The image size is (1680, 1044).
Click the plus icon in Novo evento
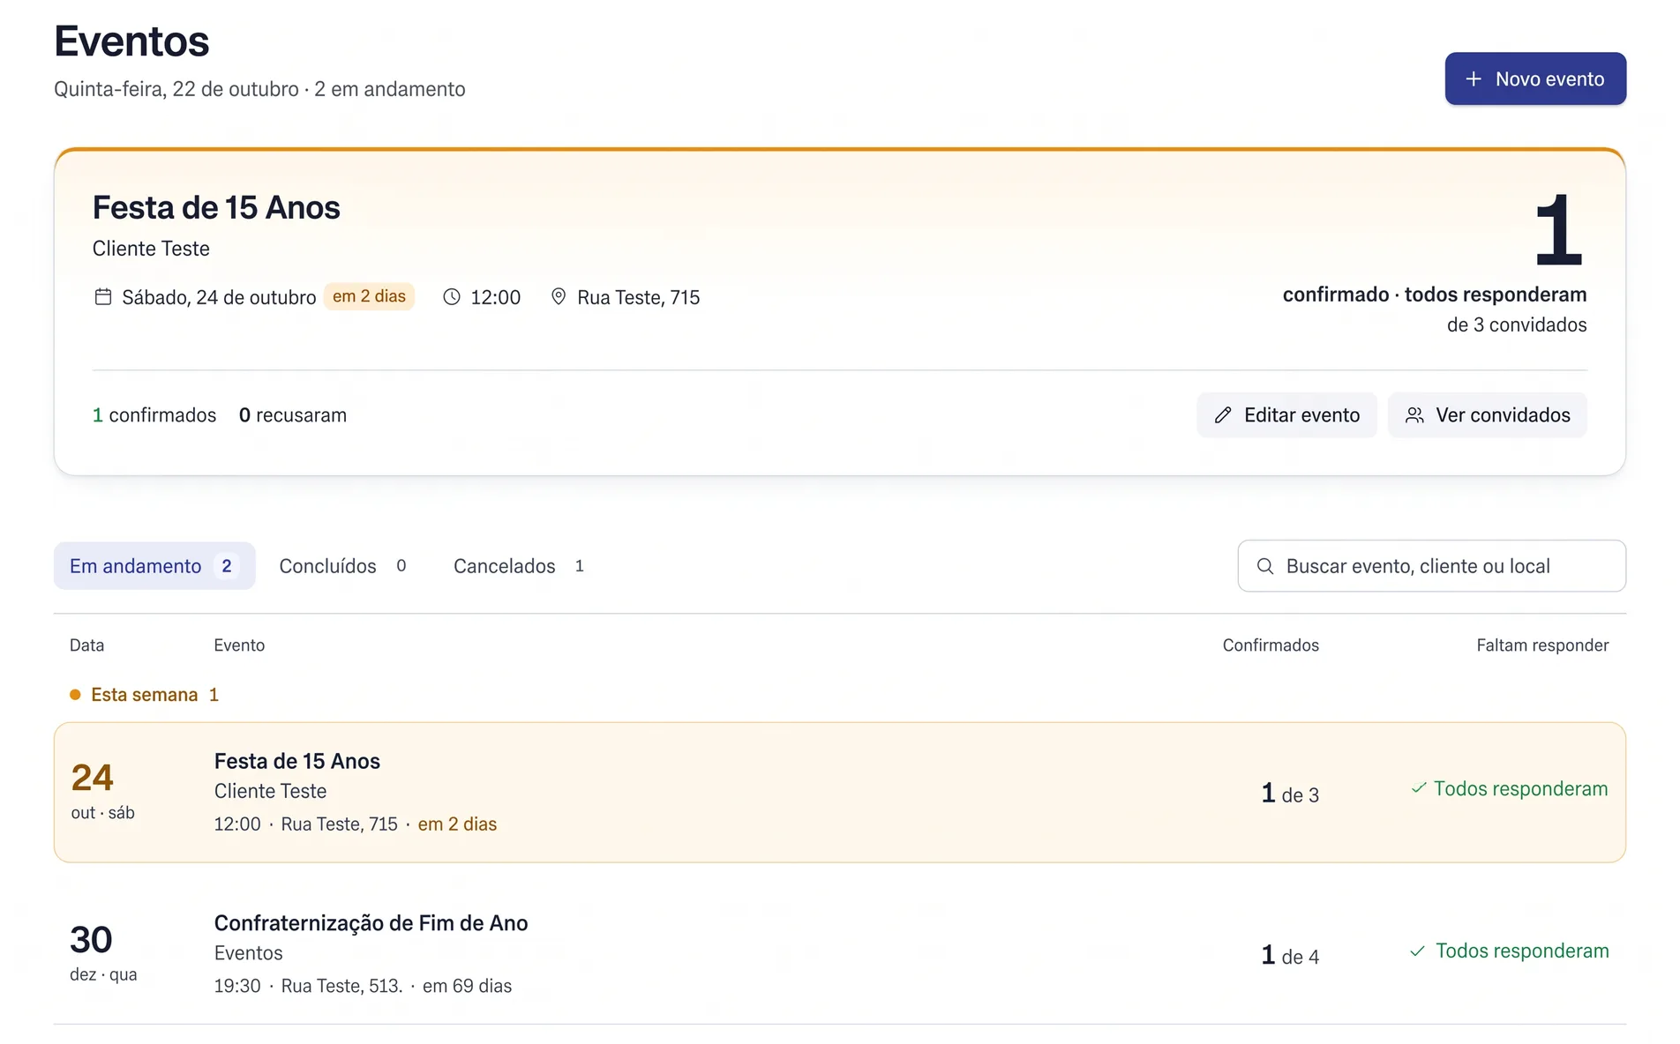click(x=1473, y=79)
